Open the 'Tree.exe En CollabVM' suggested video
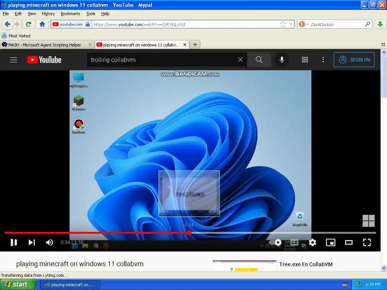Image resolution: width=387 pixels, height=290 pixels. click(x=306, y=264)
